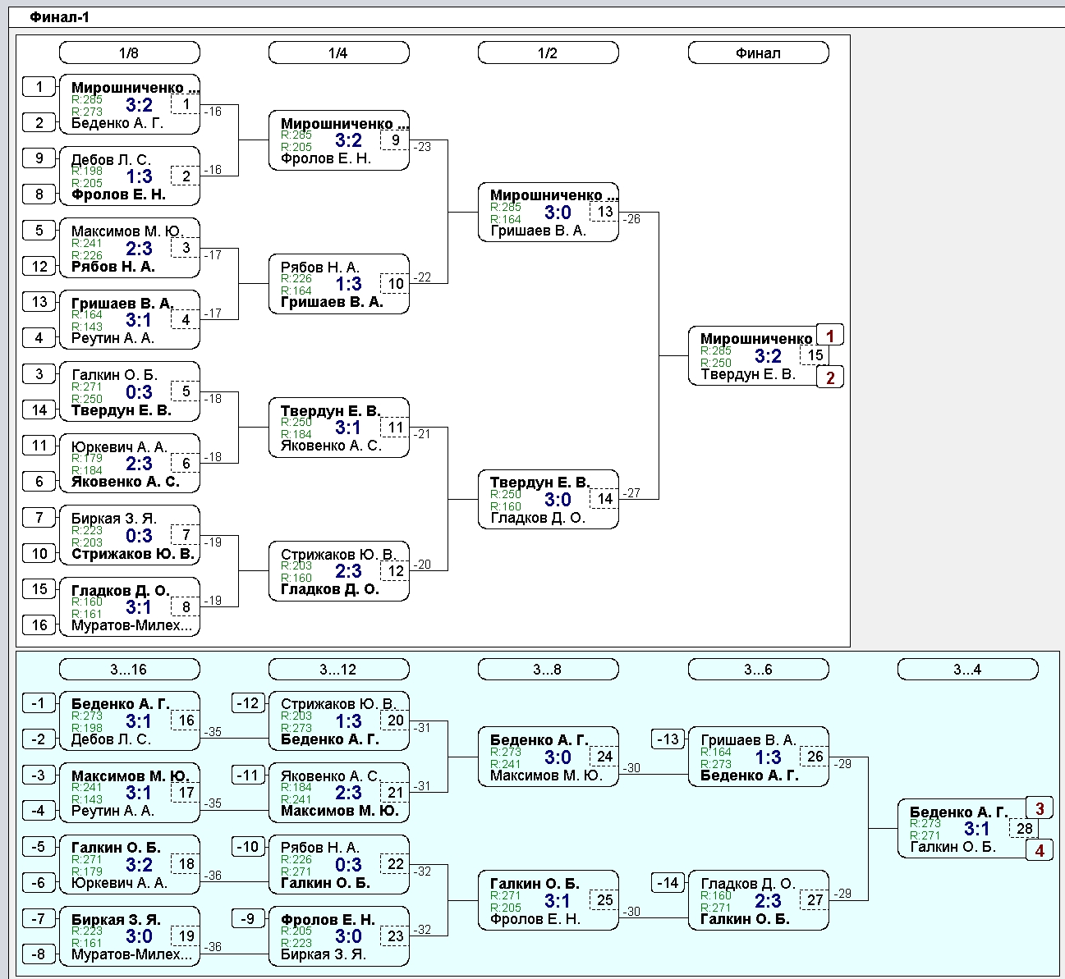Select the 1/8 round header
The image size is (1065, 979).
[x=130, y=53]
